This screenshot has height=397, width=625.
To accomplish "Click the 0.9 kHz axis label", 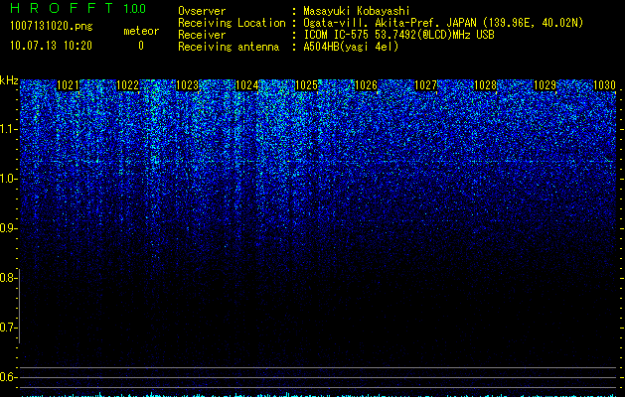I will [9, 228].
